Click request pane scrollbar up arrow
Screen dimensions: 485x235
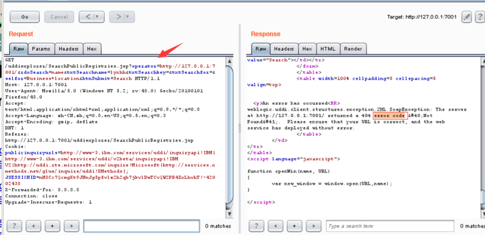click(x=229, y=61)
